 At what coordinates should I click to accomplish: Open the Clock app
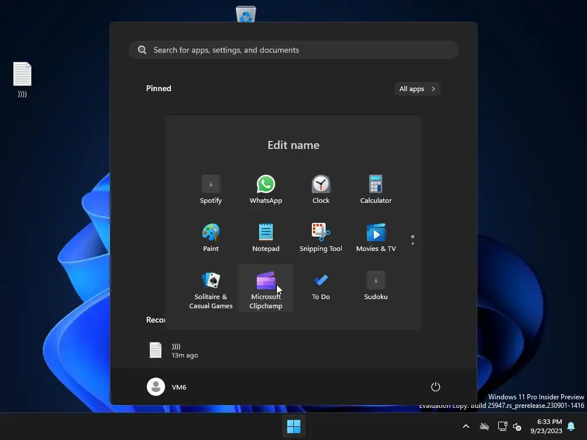321,190
